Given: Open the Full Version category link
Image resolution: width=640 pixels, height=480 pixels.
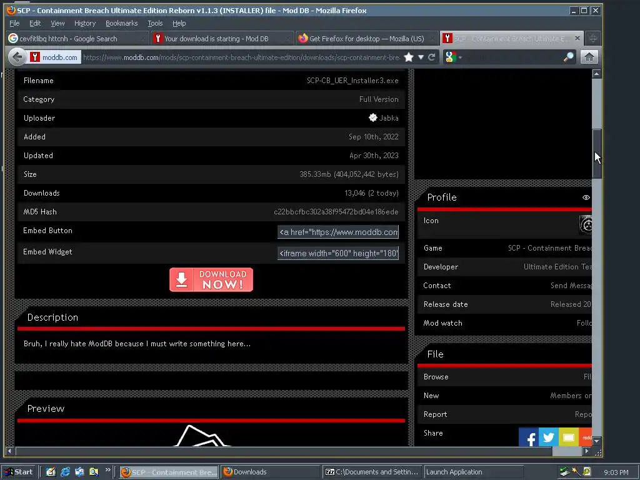Looking at the screenshot, I should pos(379,99).
